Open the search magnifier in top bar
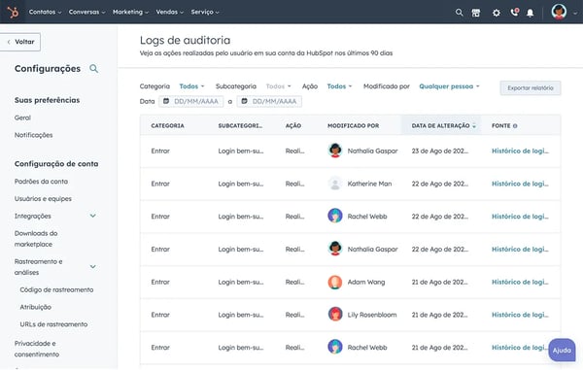The height and width of the screenshot is (370, 583). (460, 13)
